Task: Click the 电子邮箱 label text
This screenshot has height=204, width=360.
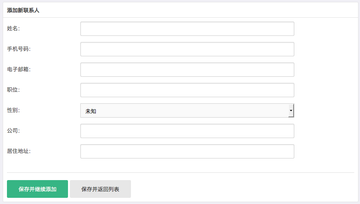Action: (19, 69)
